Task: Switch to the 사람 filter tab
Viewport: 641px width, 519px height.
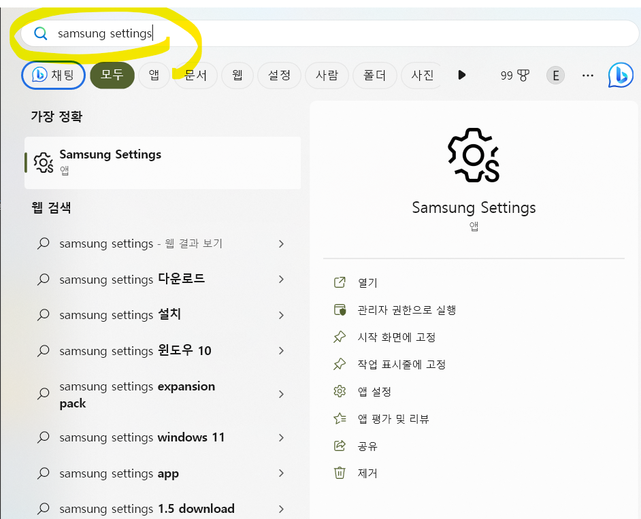Action: (327, 76)
